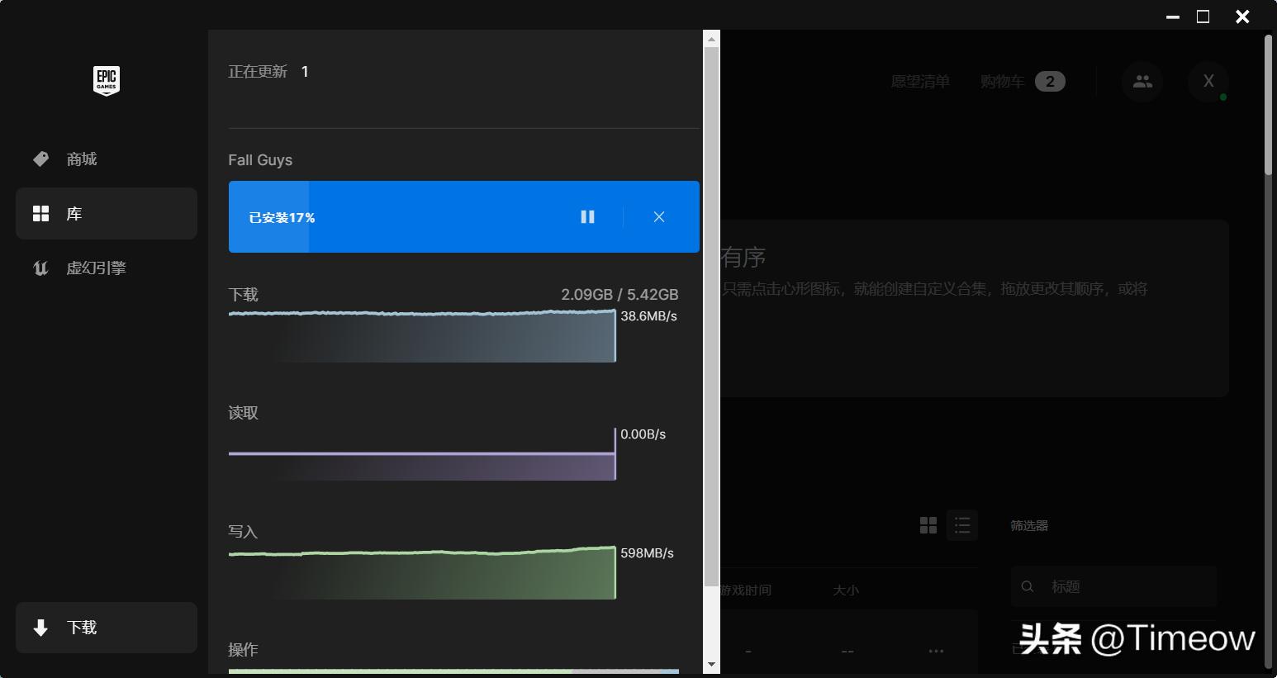Image resolution: width=1277 pixels, height=678 pixels.
Task: Open the friends list icon
Action: click(x=1142, y=81)
